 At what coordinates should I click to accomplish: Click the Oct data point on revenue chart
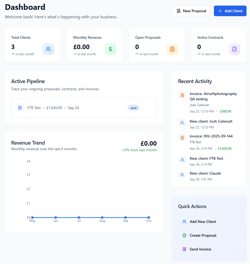149,218
